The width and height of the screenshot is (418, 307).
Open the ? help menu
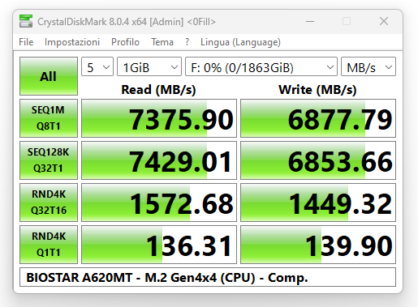[187, 42]
